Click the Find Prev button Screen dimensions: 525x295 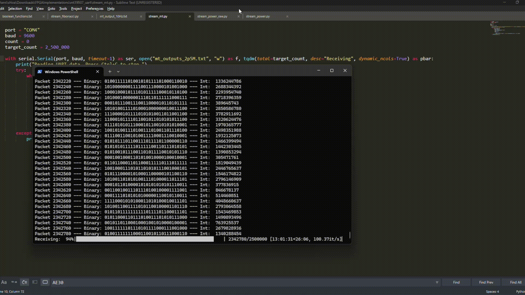(486, 282)
